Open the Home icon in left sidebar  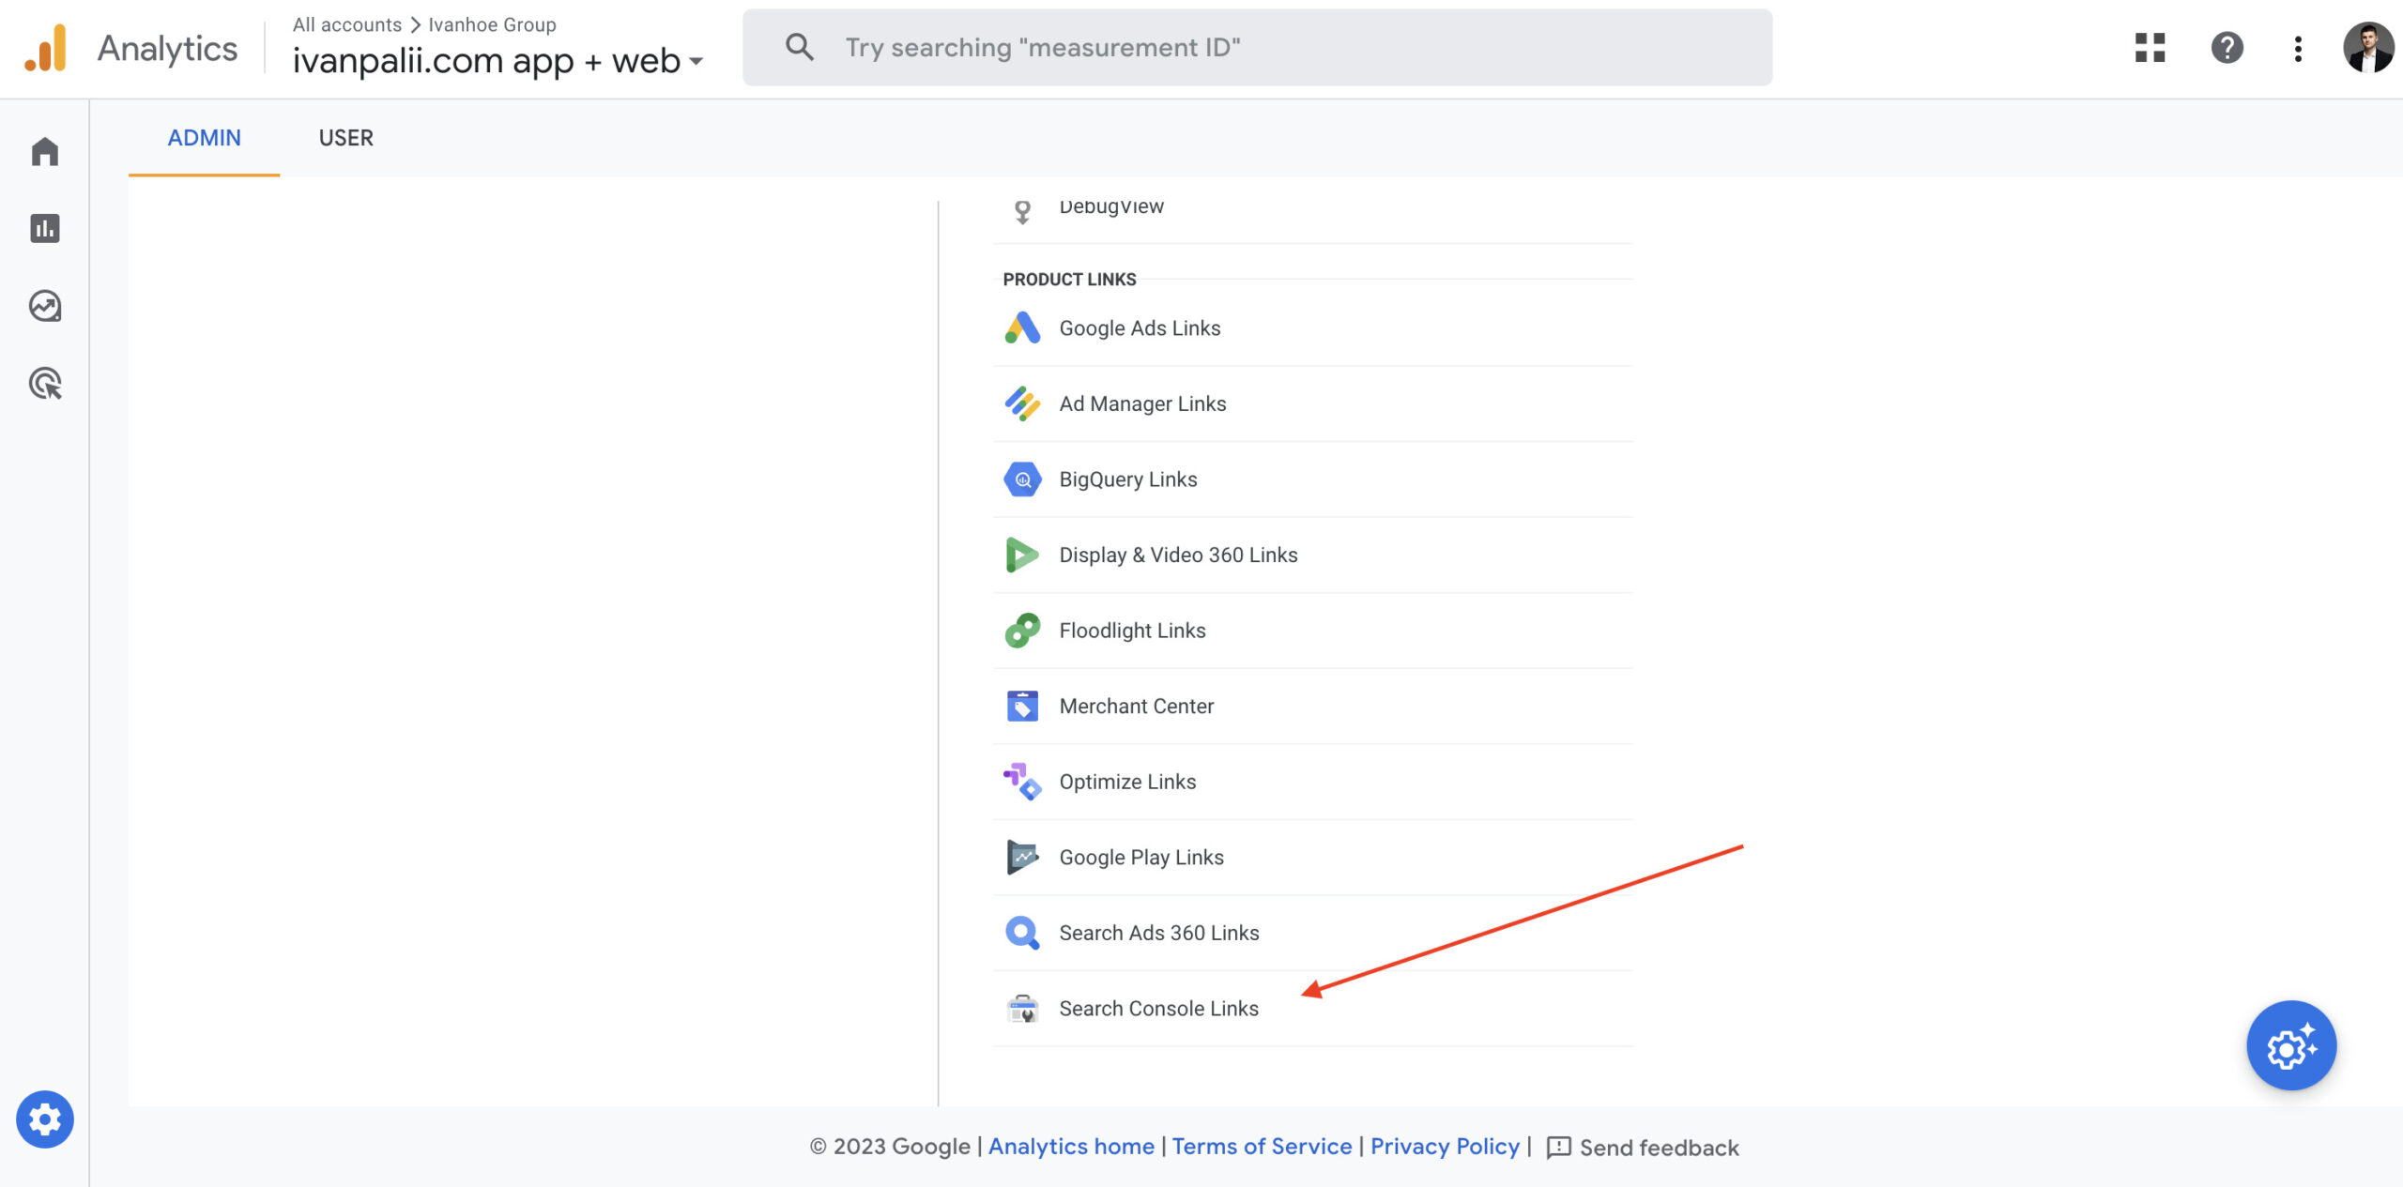44,151
